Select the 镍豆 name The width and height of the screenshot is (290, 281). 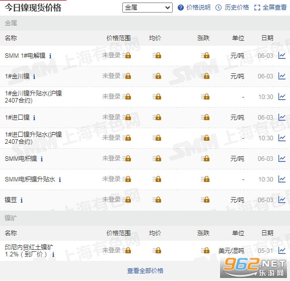[11, 200]
